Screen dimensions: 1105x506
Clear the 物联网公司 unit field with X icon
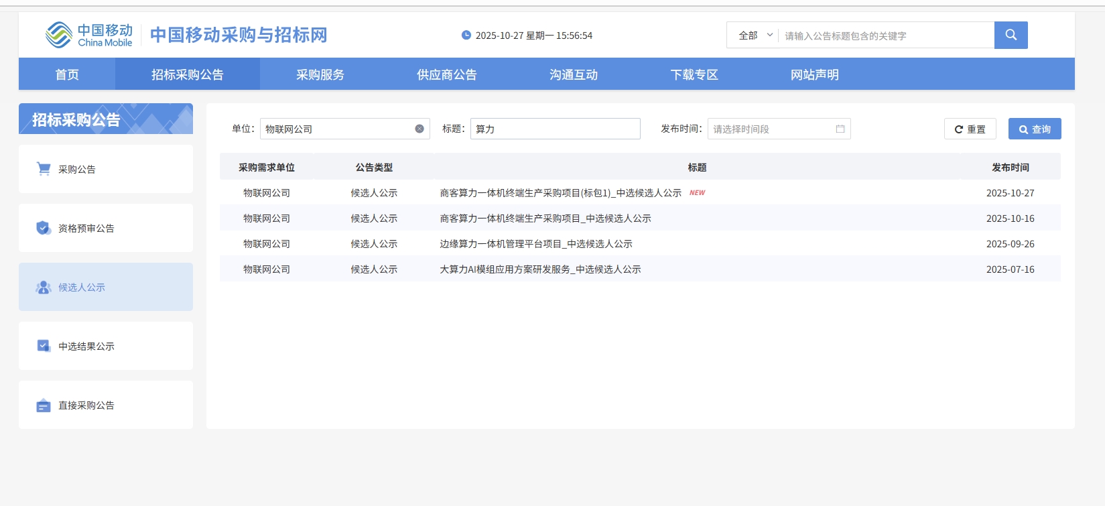click(419, 129)
